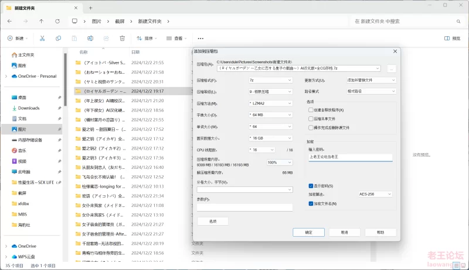Browse archive path with the ... button

pos(392,69)
